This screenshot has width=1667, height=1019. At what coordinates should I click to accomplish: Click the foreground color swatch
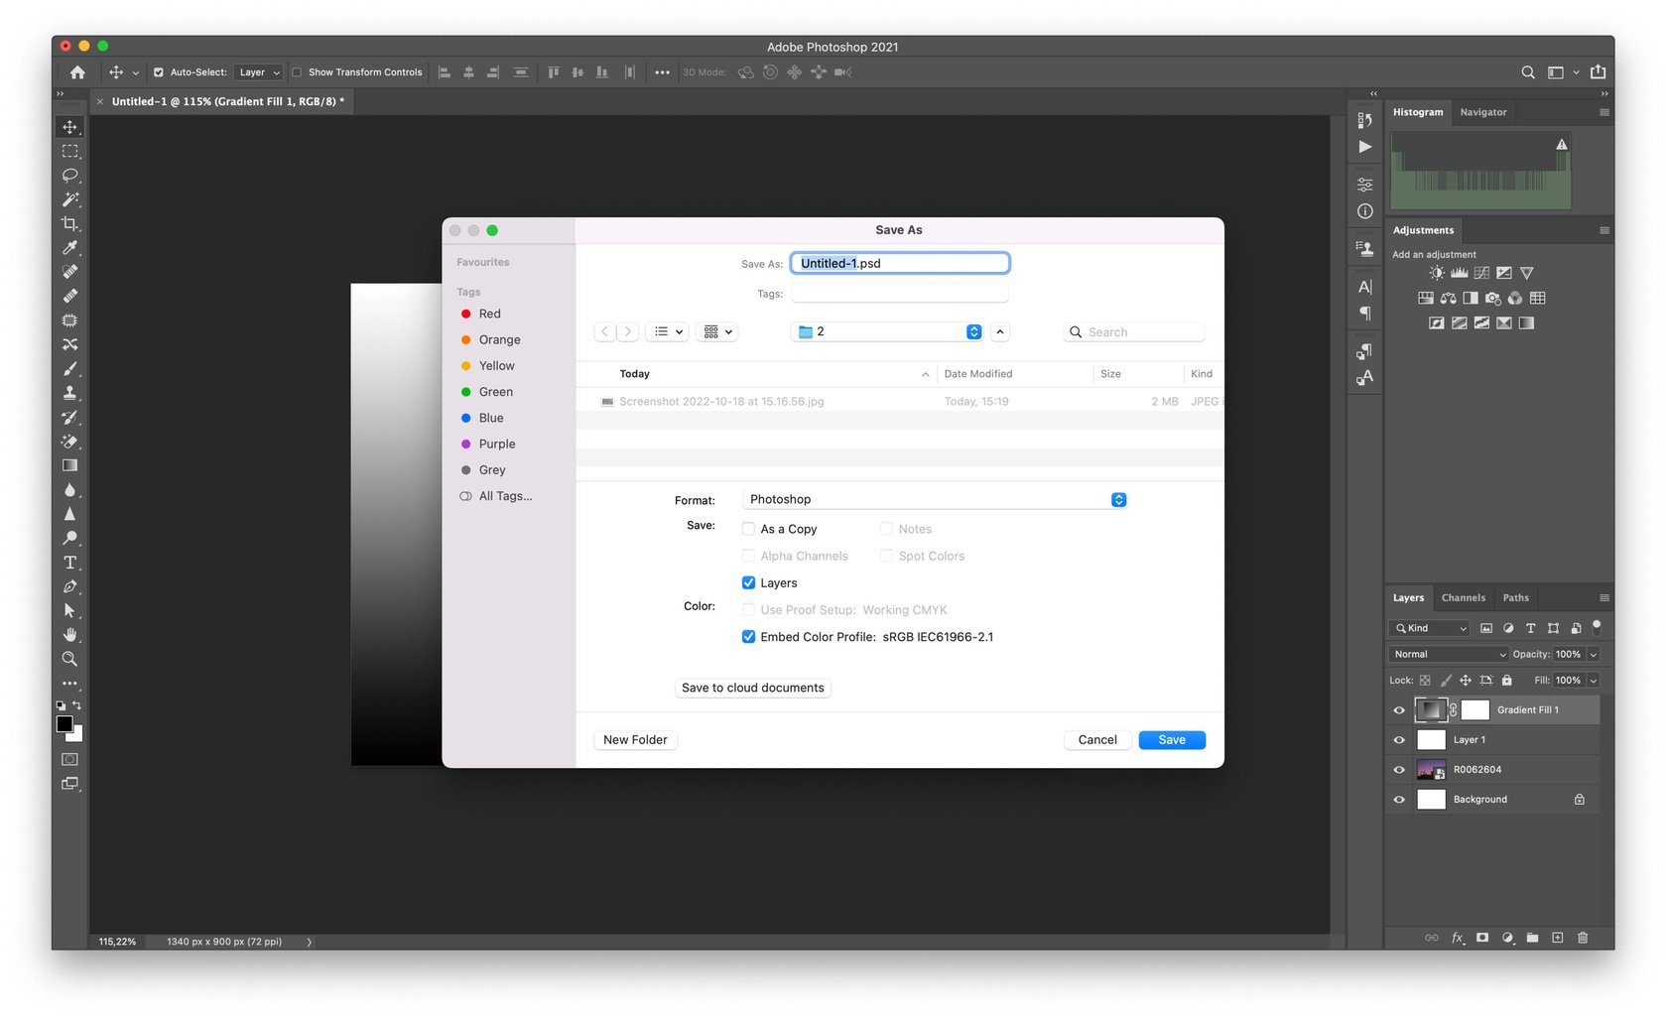coord(64,724)
